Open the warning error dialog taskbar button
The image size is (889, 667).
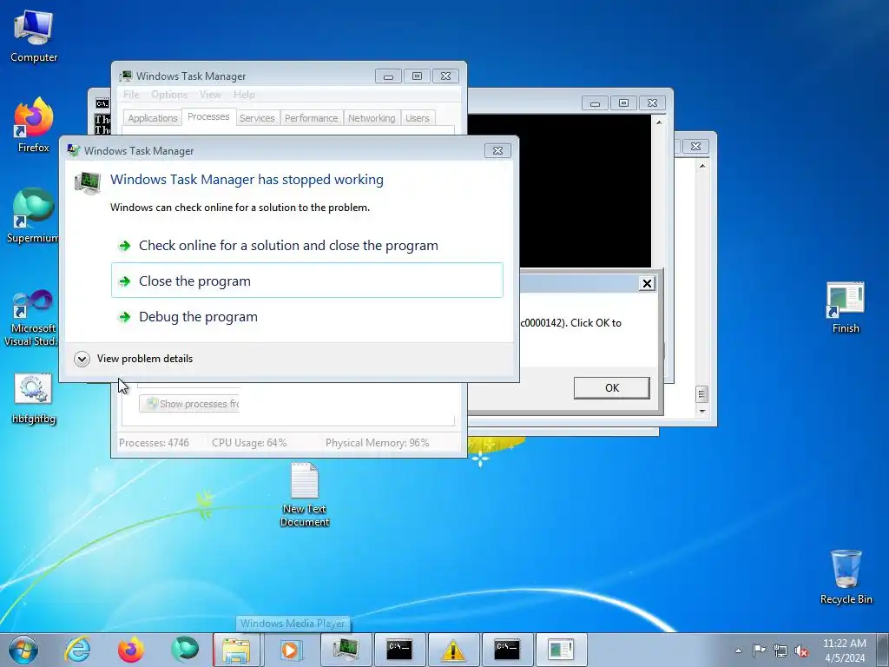pyautogui.click(x=453, y=650)
